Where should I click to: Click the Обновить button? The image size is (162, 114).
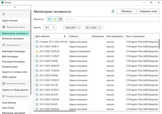point(126,11)
